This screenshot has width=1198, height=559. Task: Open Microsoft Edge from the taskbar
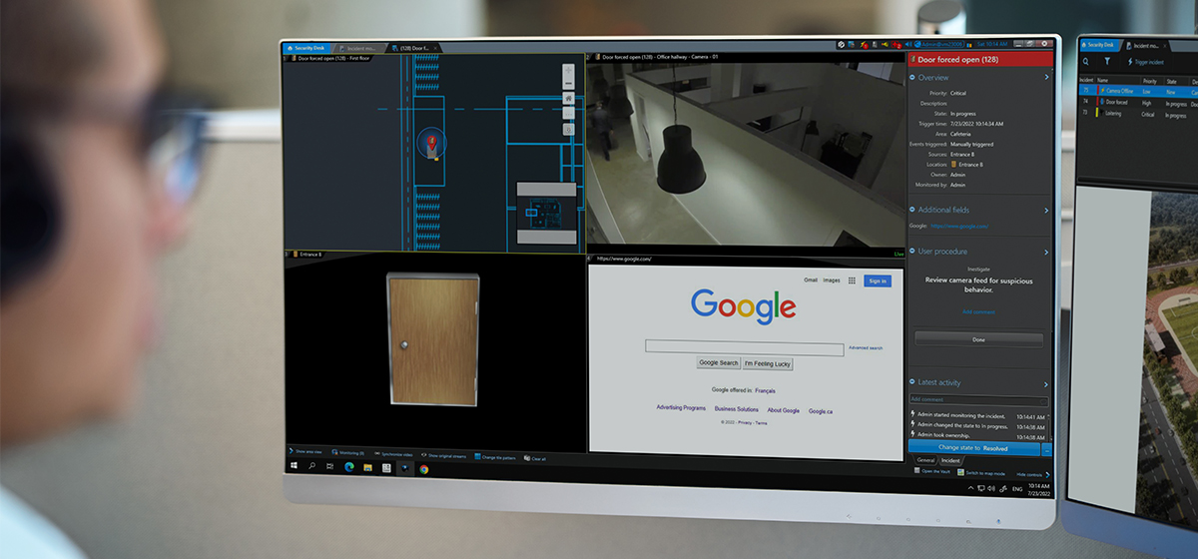[x=349, y=467]
